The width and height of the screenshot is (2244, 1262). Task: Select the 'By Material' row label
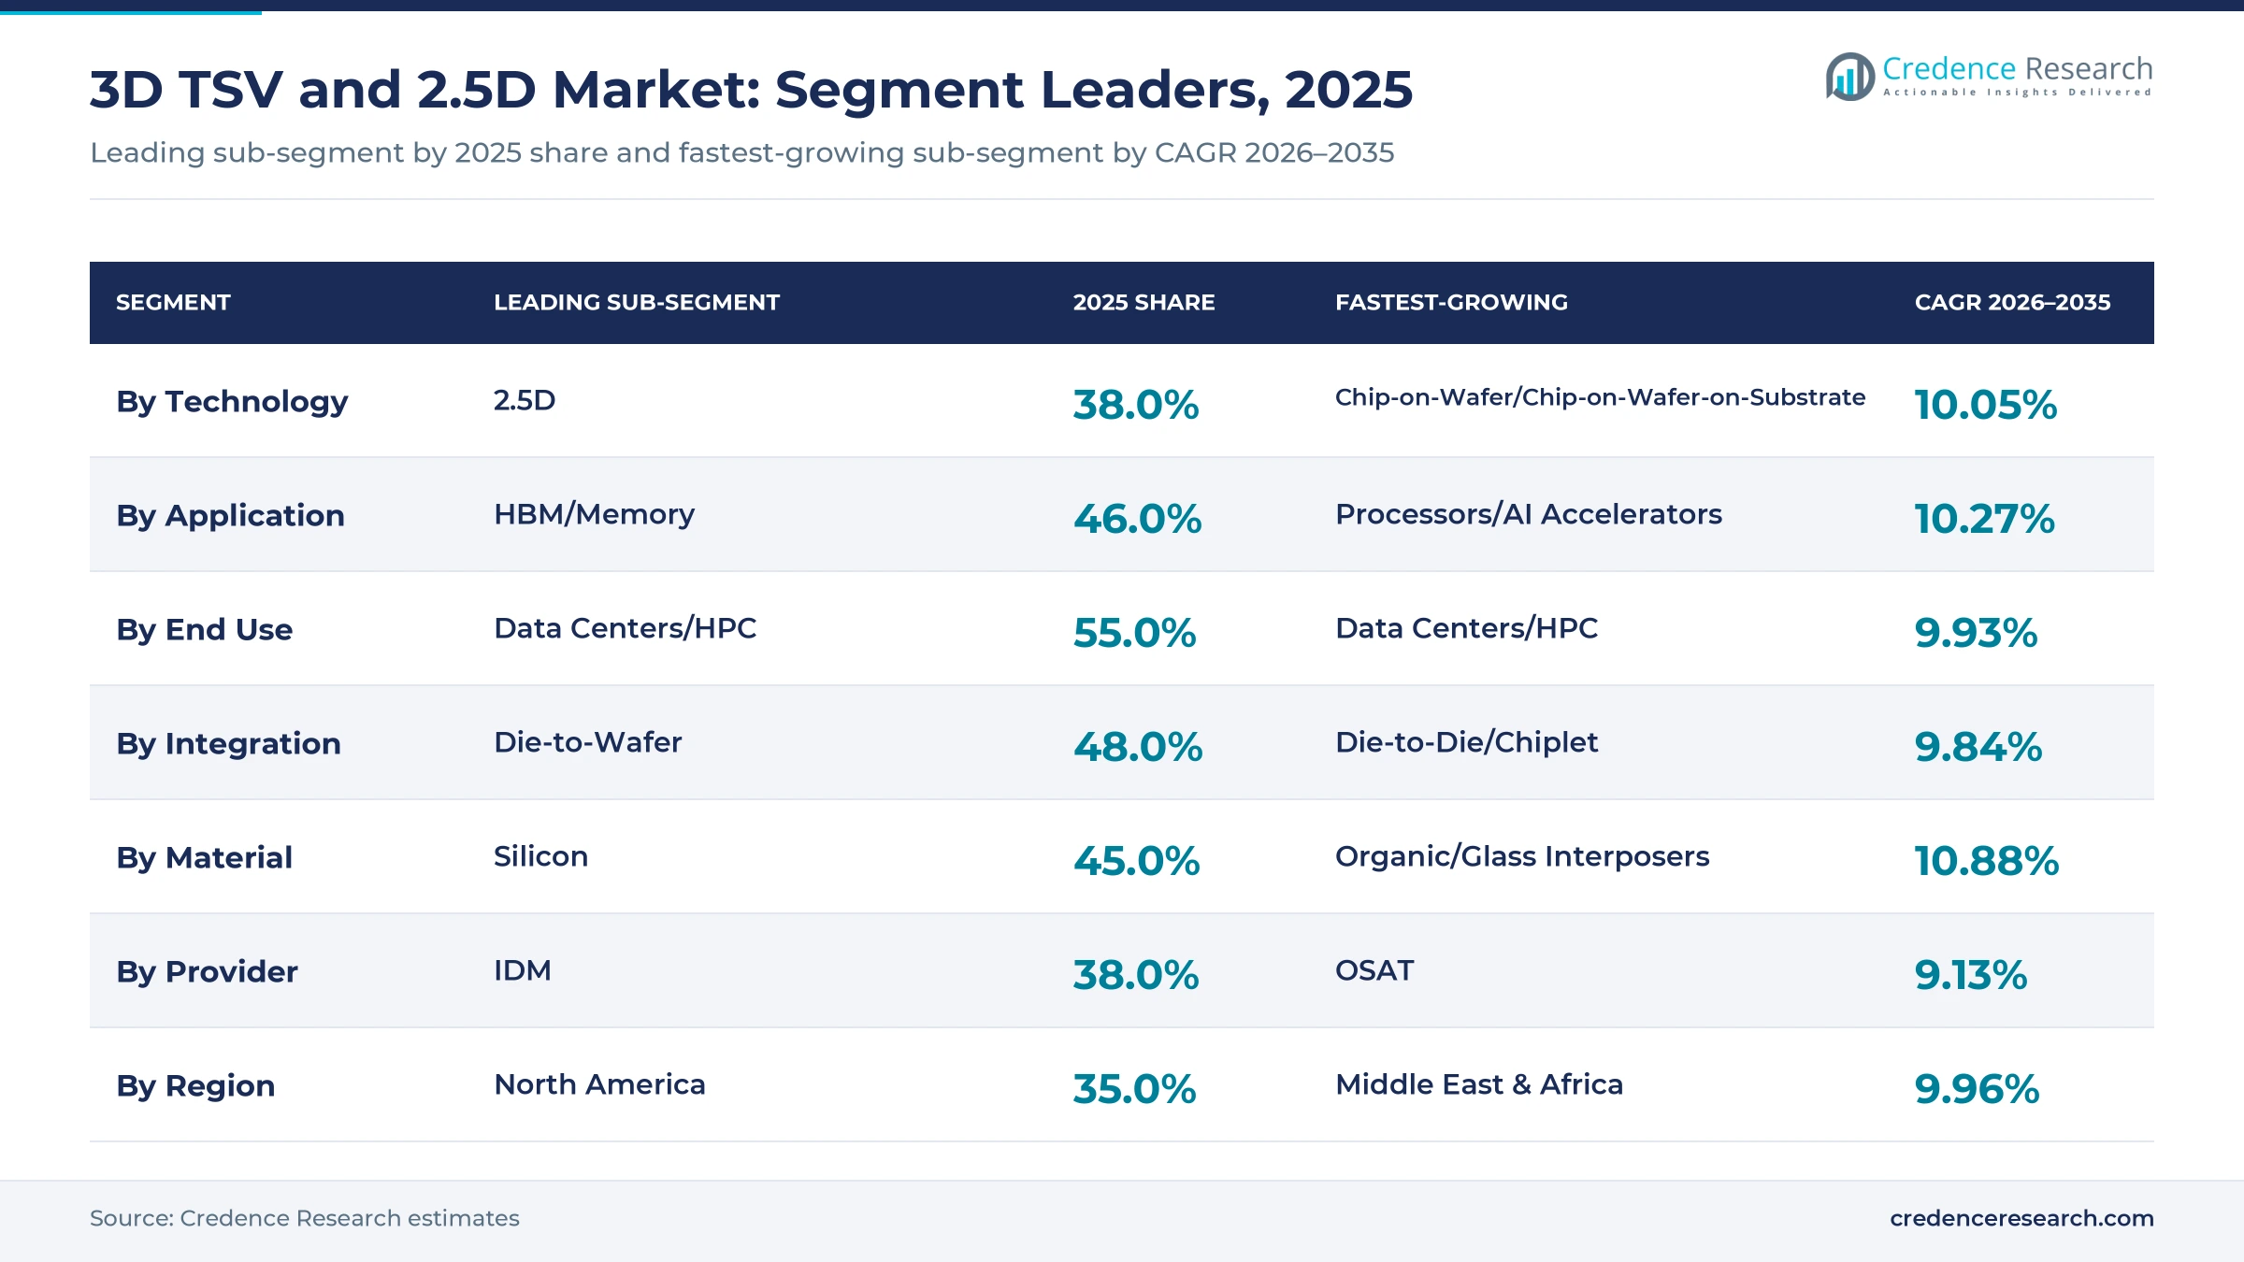point(204,858)
